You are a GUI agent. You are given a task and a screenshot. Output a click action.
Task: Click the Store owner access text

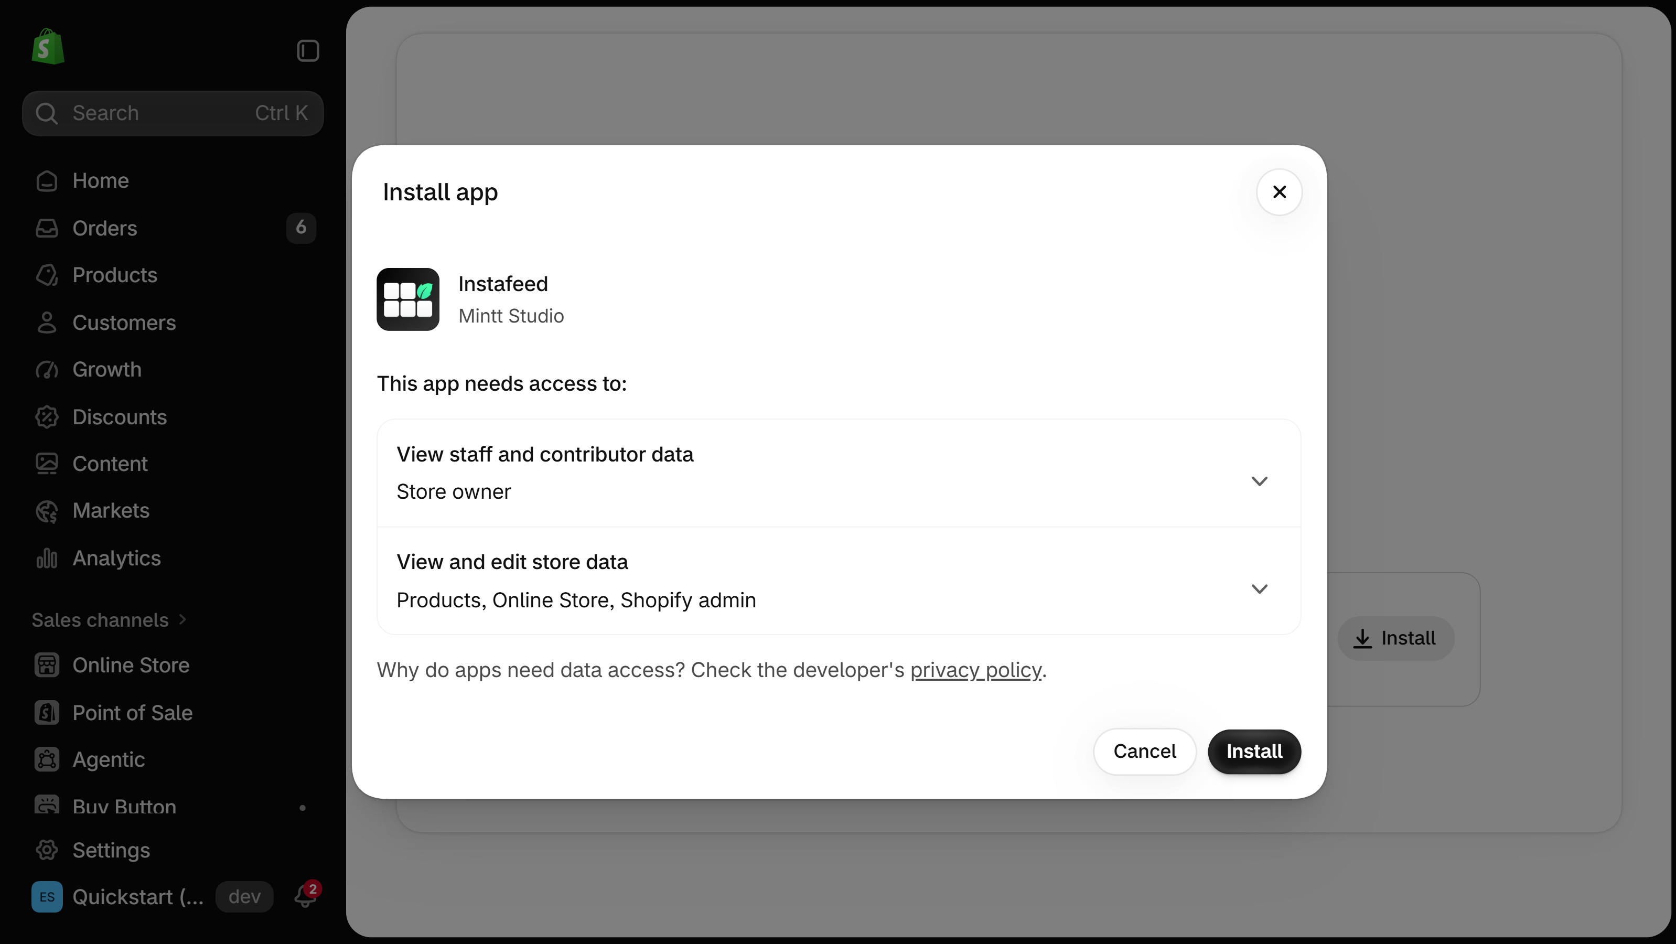coord(454,492)
